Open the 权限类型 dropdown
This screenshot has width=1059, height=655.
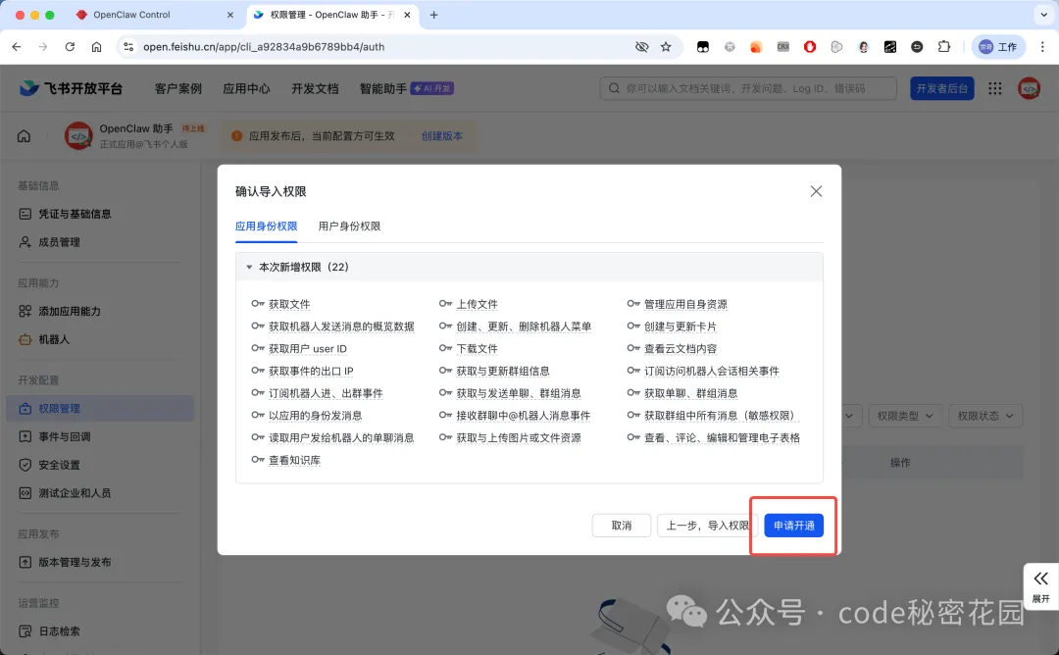point(905,416)
